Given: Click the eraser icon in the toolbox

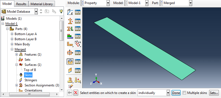Looking at the screenshot, I should (x=70, y=86).
